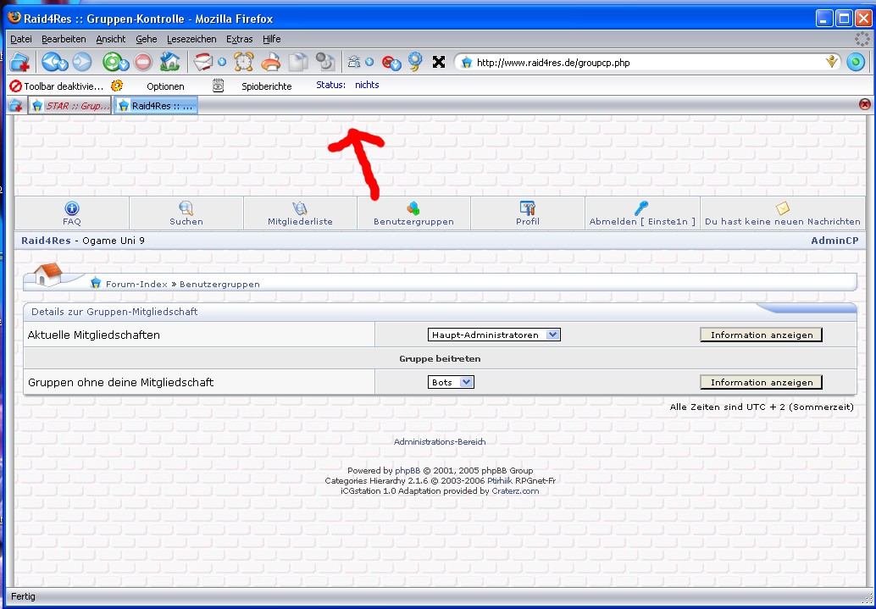This screenshot has height=609, width=876.
Task: Click the Back navigation arrow
Action: coord(53,62)
